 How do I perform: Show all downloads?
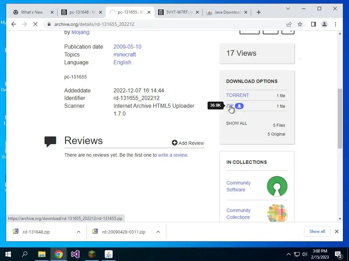pos(317,231)
